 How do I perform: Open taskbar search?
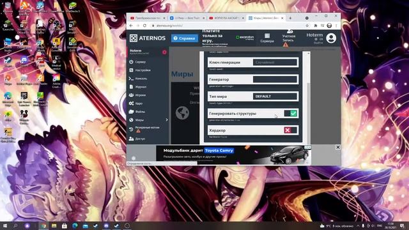(15, 226)
